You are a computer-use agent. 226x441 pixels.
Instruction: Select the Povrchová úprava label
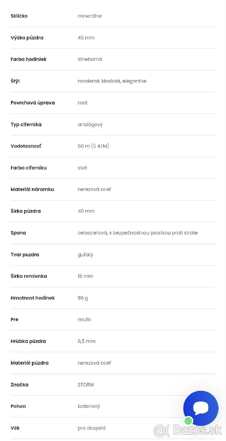pos(33,103)
